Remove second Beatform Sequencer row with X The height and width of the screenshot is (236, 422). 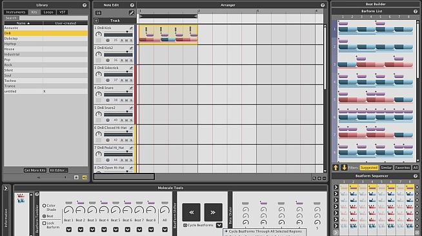coord(417,193)
